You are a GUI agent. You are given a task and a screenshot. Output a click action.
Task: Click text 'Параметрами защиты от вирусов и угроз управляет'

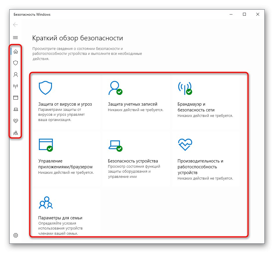click(62, 112)
